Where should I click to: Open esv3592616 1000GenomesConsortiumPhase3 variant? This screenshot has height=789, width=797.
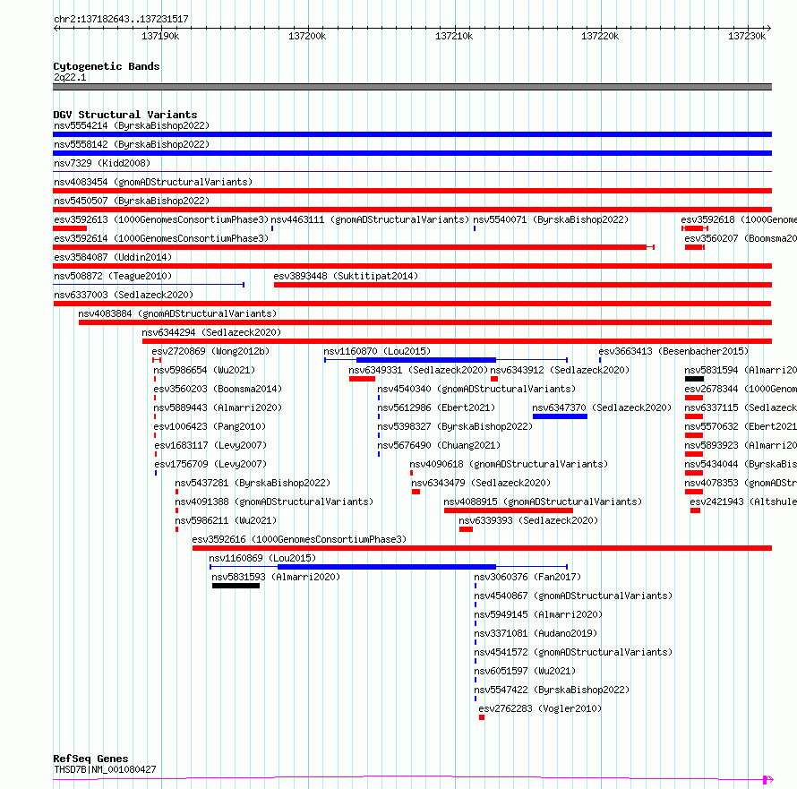click(x=299, y=539)
